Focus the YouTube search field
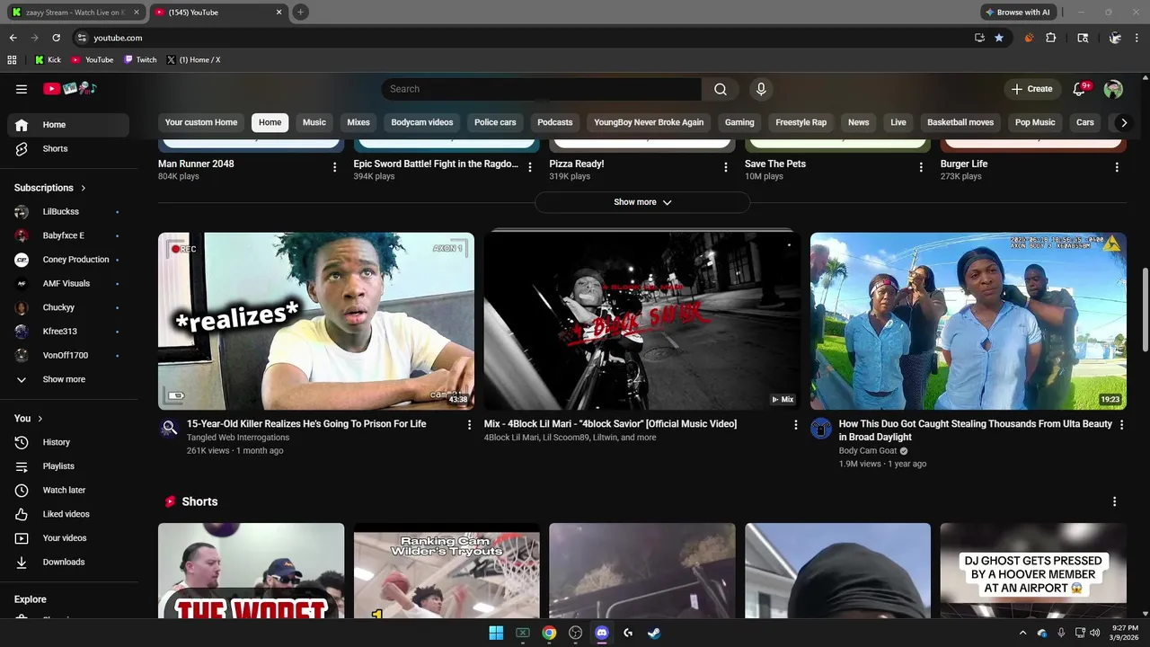Viewport: 1150px width, 647px height. coord(542,89)
